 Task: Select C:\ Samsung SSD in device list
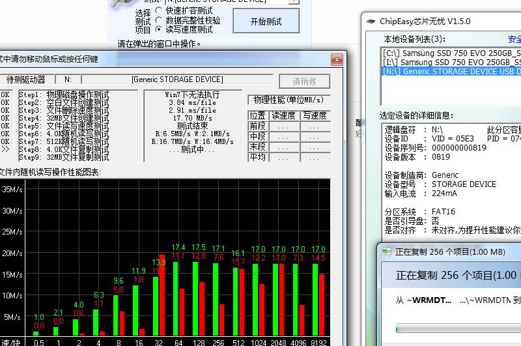tap(451, 53)
